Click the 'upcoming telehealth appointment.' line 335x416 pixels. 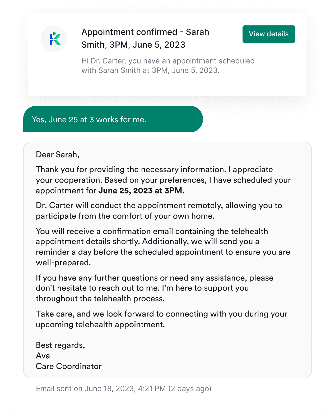[x=100, y=324]
